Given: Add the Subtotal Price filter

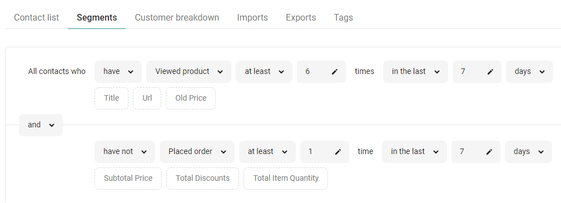Looking at the screenshot, I should click(128, 179).
